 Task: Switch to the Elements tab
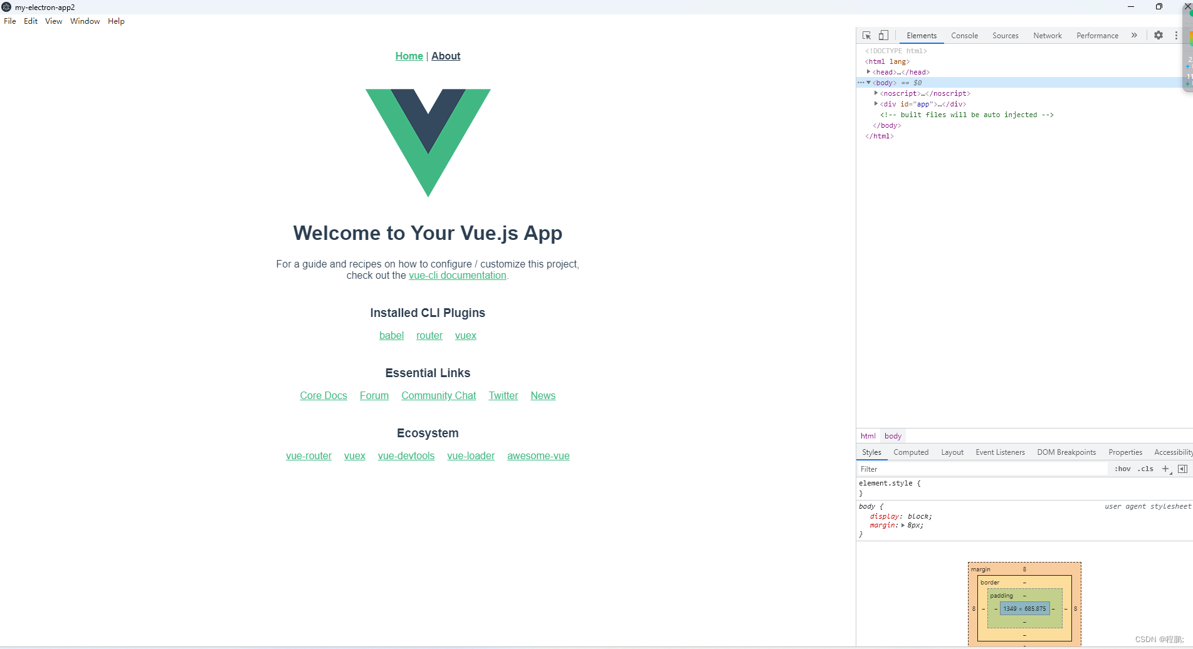click(922, 36)
